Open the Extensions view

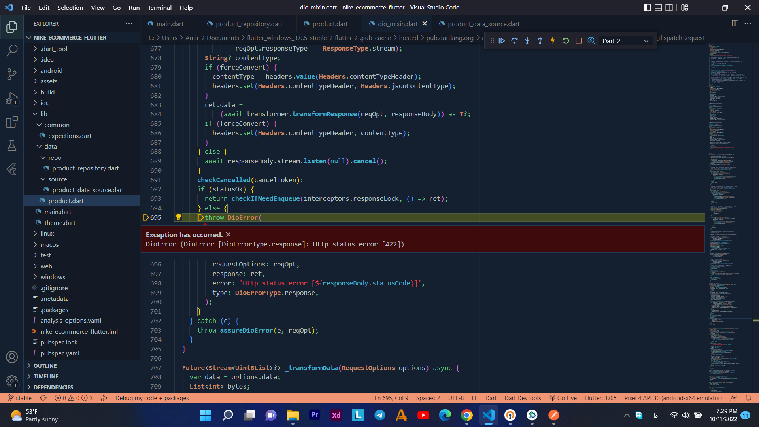(x=12, y=122)
